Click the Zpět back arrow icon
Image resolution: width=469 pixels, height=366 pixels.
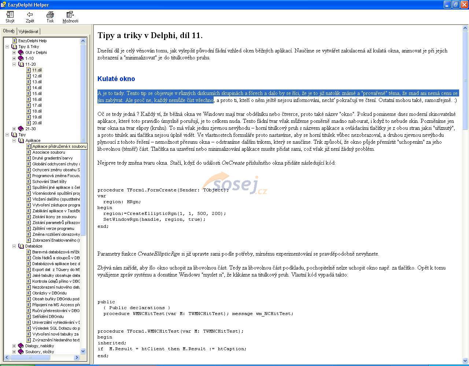pyautogui.click(x=30, y=15)
